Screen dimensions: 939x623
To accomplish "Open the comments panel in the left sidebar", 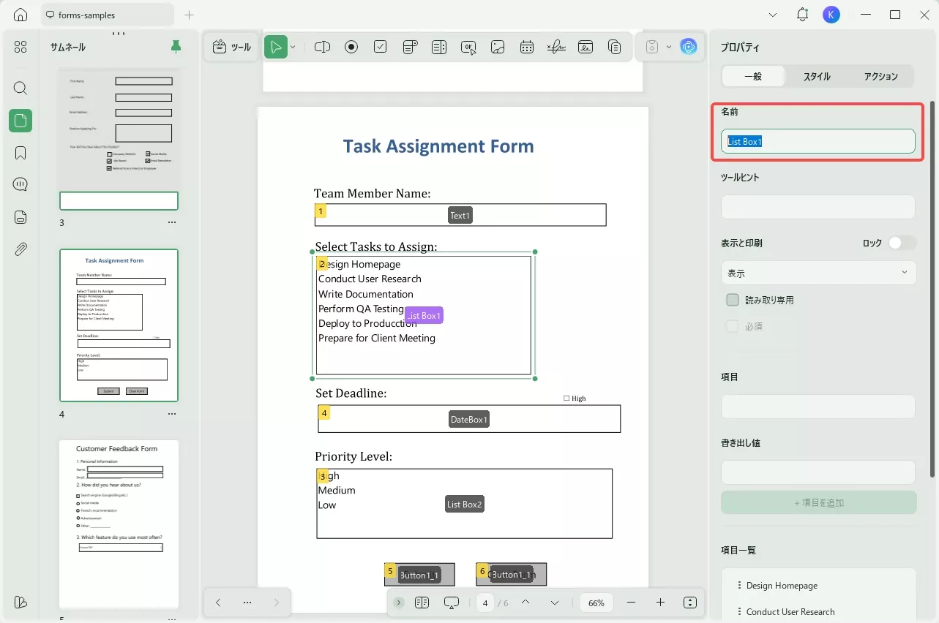I will click(x=20, y=184).
